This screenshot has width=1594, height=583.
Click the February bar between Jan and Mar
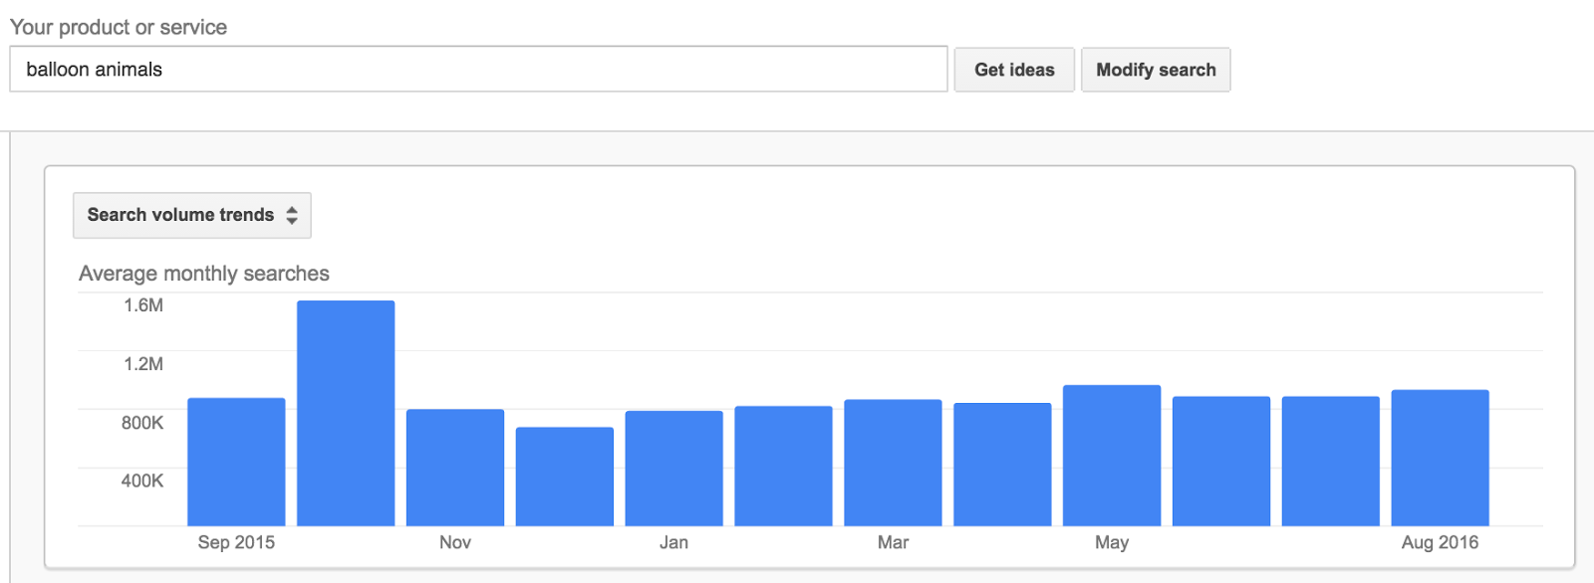784,466
